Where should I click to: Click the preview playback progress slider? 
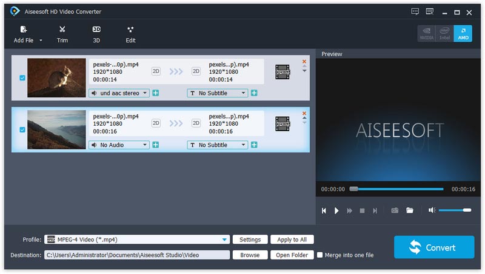point(396,189)
